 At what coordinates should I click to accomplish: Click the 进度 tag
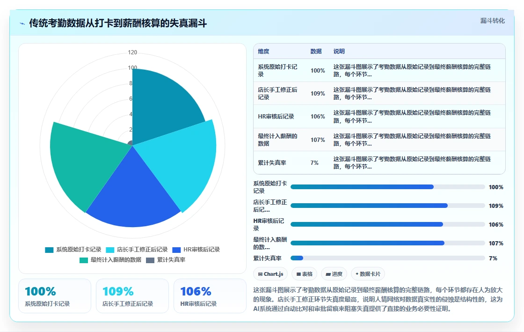(334, 274)
